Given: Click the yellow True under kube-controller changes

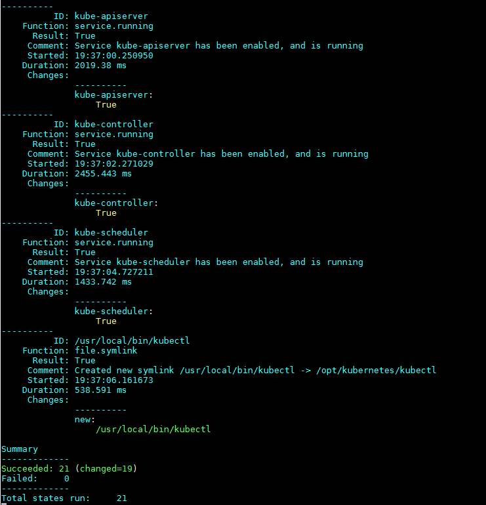Looking at the screenshot, I should [x=106, y=212].
